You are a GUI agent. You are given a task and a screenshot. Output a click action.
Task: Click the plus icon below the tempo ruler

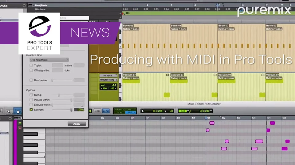(x=120, y=17)
